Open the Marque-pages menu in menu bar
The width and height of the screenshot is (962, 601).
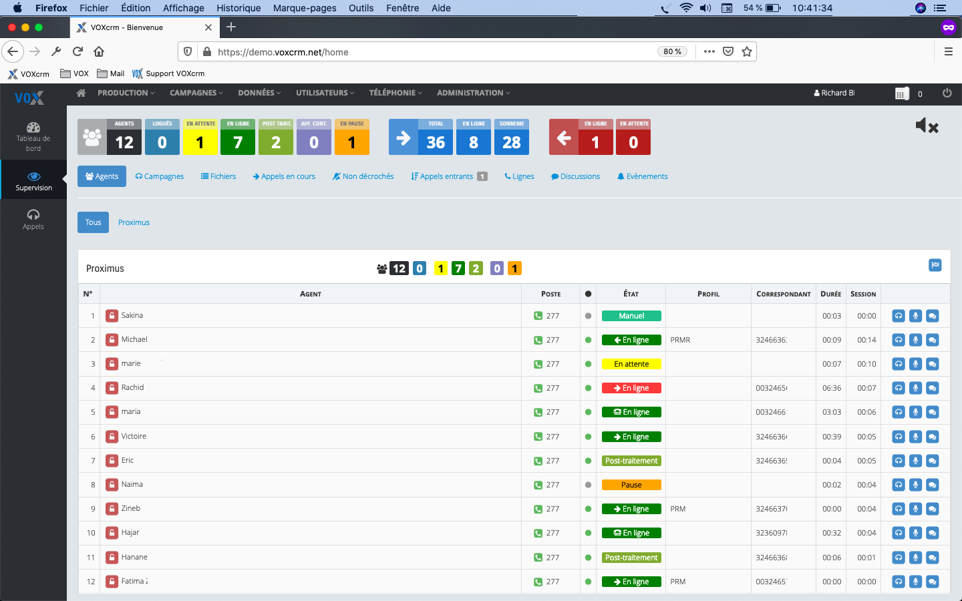[305, 8]
